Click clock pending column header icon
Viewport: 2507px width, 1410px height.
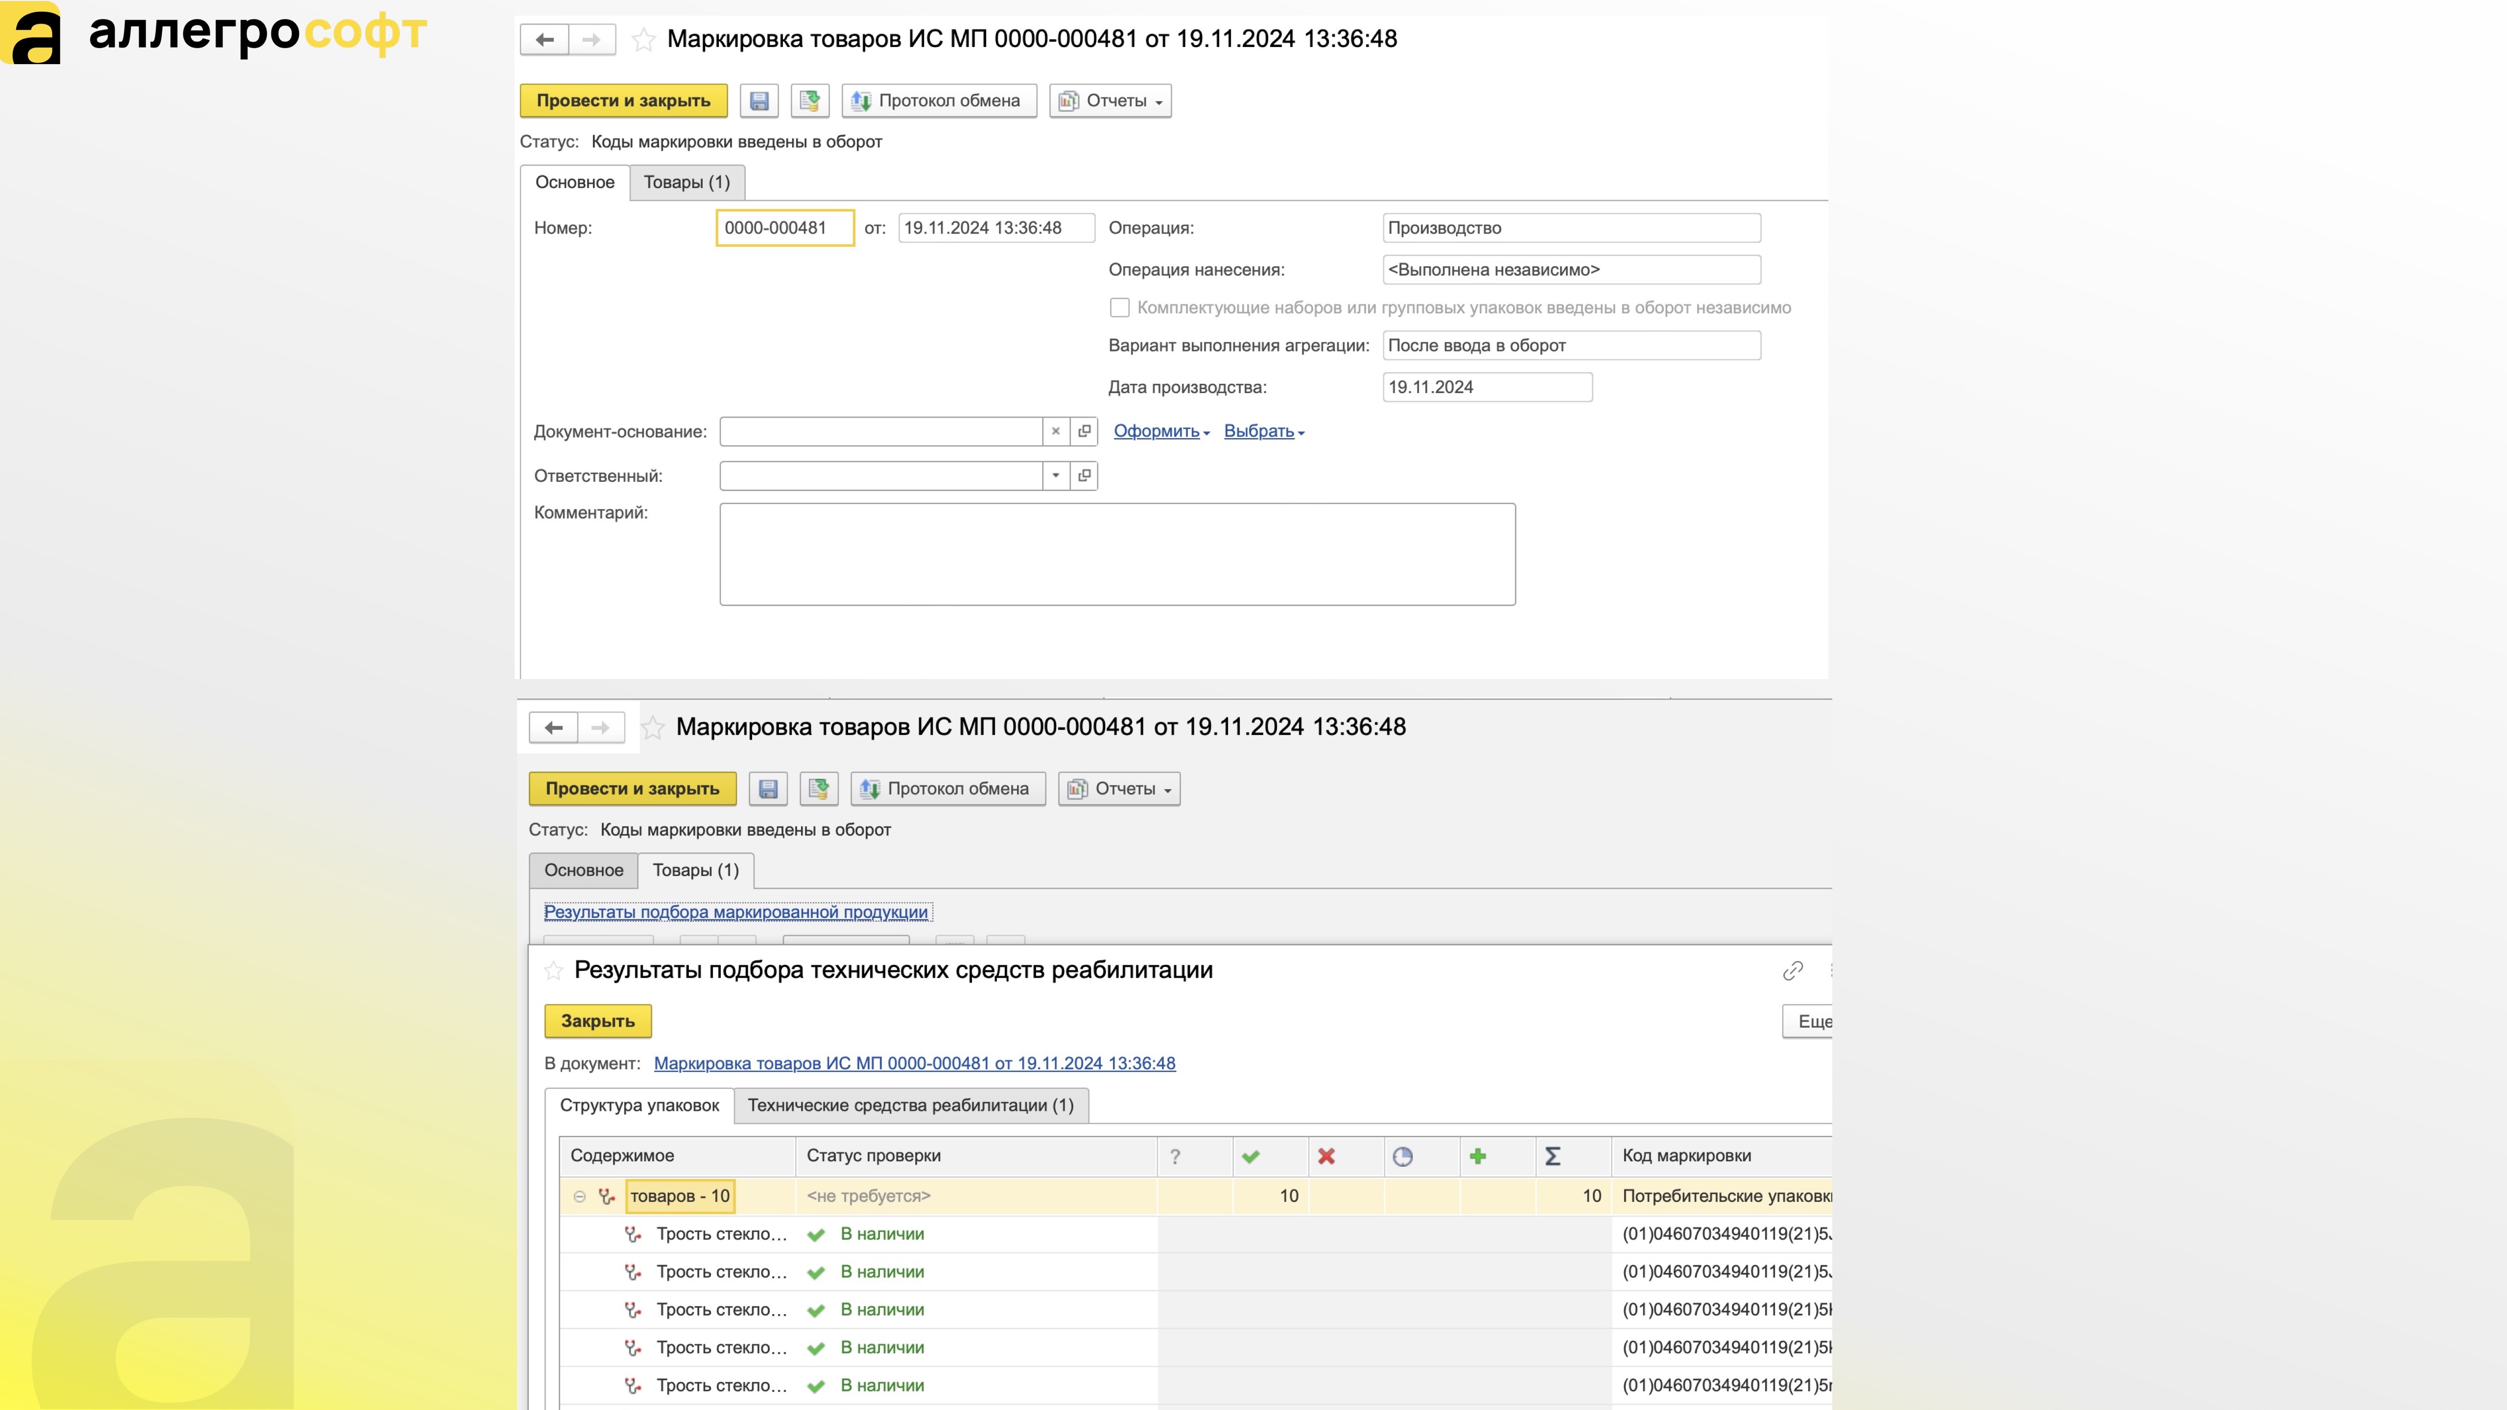point(1402,1157)
